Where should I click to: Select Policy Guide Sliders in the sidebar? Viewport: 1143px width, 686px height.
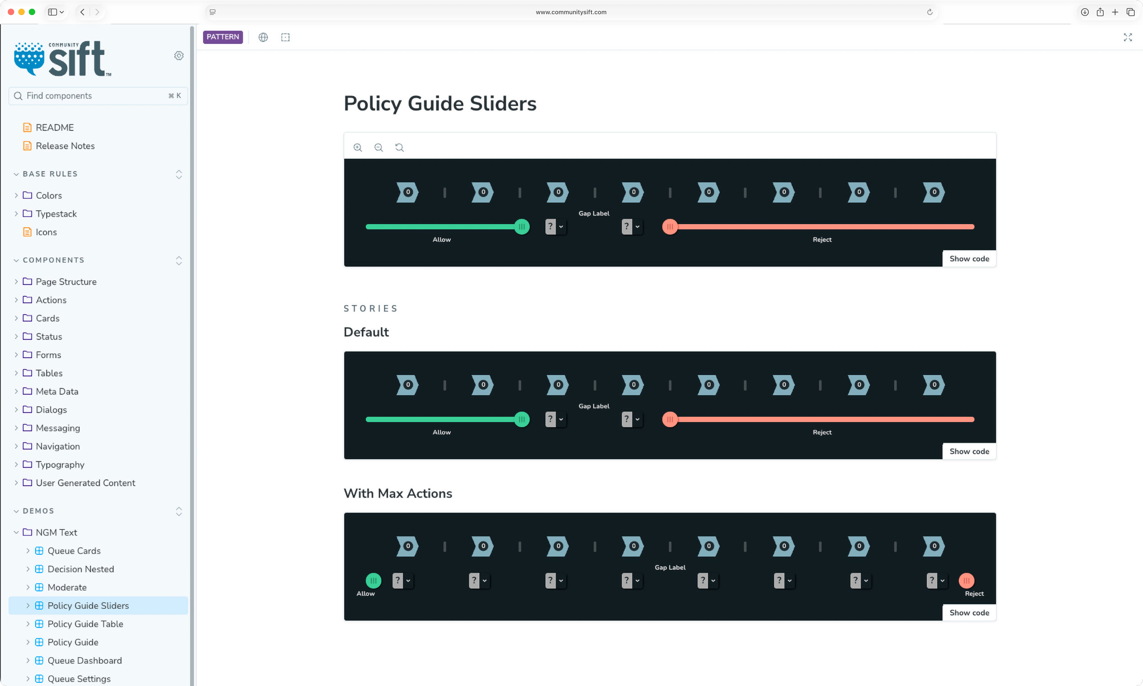[98, 606]
